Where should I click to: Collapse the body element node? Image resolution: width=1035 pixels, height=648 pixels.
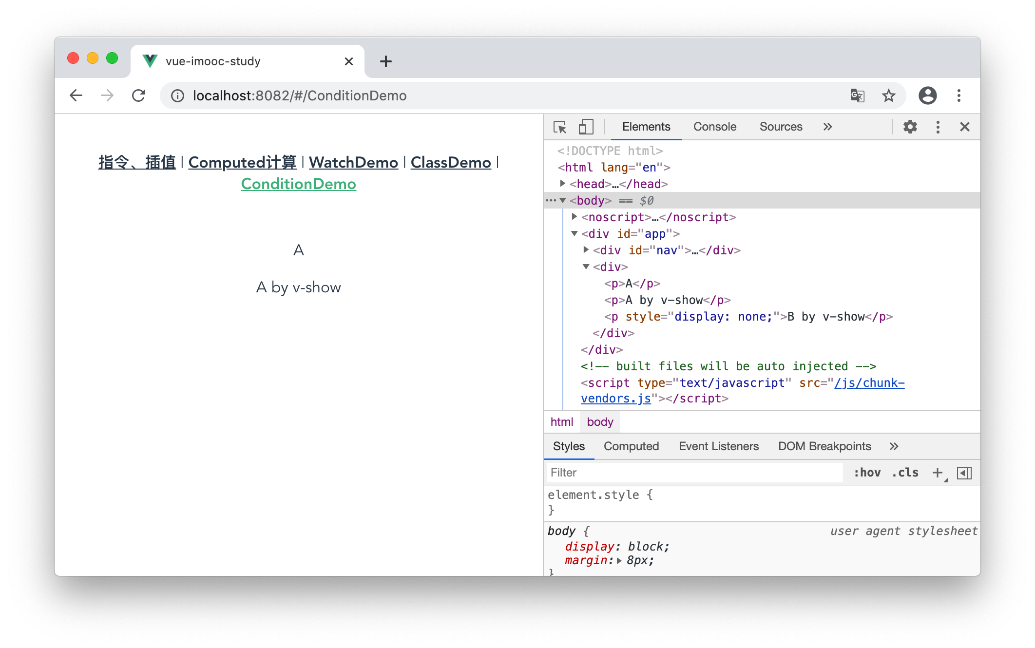[x=563, y=200]
